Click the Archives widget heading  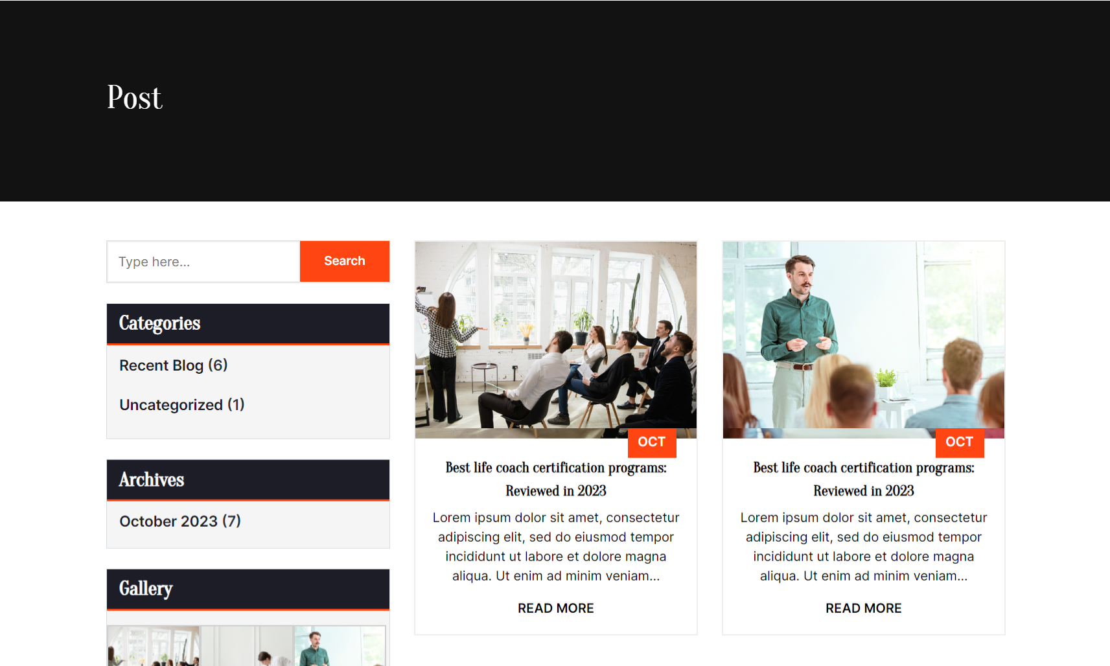tap(152, 479)
